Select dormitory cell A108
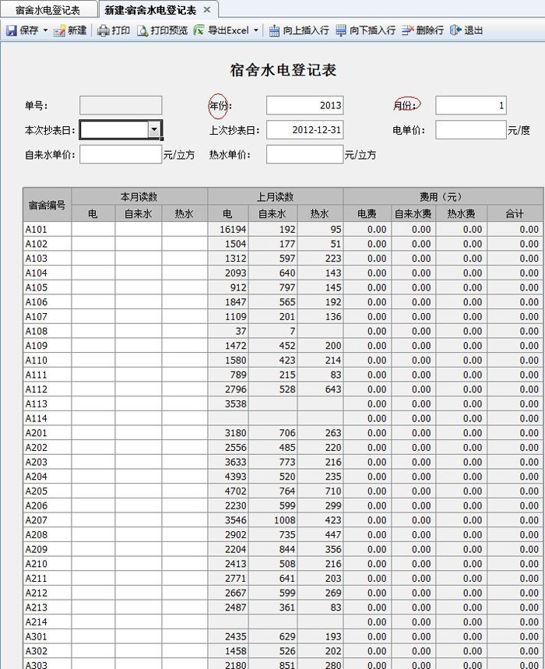The width and height of the screenshot is (545, 669). [47, 331]
